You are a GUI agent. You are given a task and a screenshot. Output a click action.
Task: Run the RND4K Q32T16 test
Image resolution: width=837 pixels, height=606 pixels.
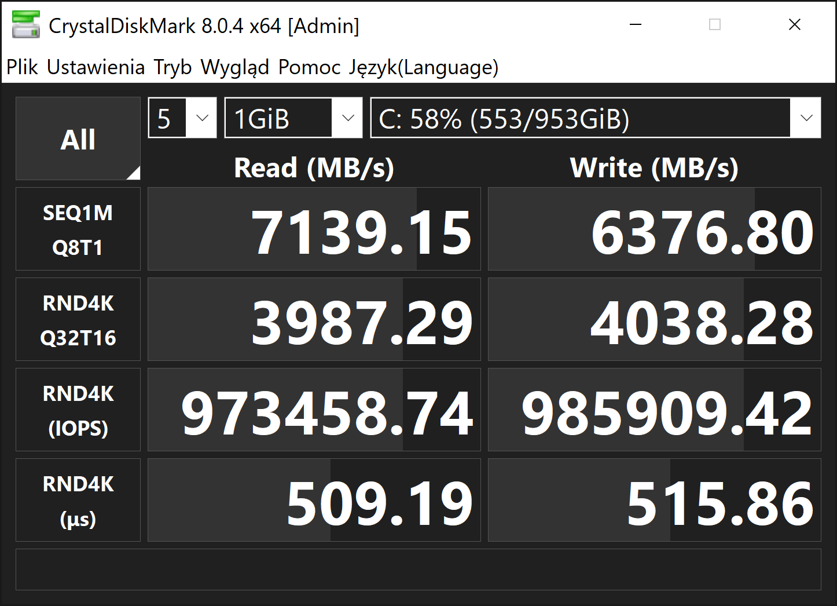click(x=78, y=320)
